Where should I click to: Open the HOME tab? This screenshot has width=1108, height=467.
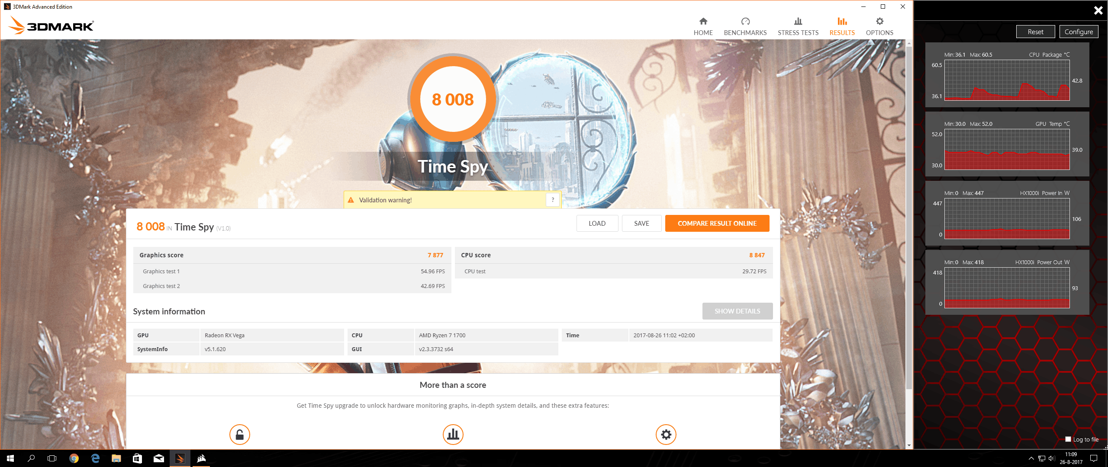pos(703,26)
